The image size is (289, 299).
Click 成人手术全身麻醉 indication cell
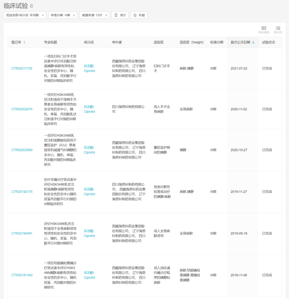pyautogui.click(x=162, y=109)
